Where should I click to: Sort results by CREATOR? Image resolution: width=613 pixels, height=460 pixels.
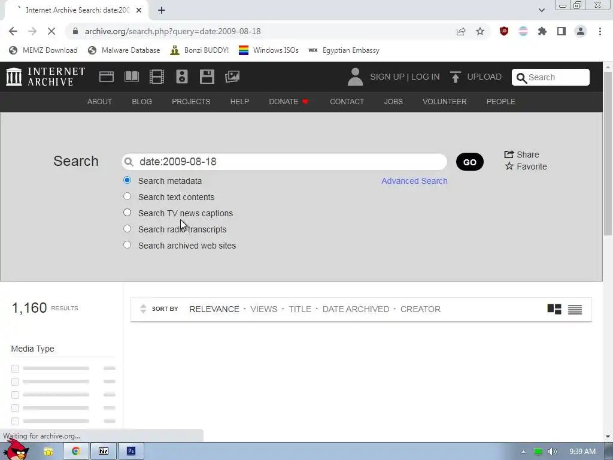click(x=420, y=309)
